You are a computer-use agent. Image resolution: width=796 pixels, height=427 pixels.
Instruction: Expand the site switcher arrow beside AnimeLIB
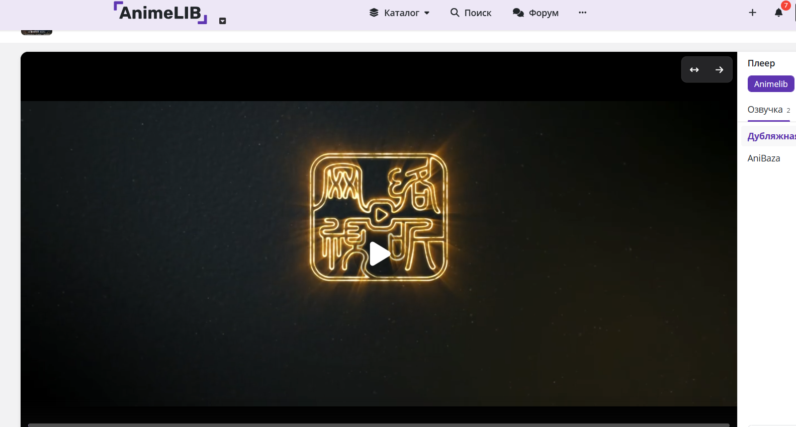point(223,21)
